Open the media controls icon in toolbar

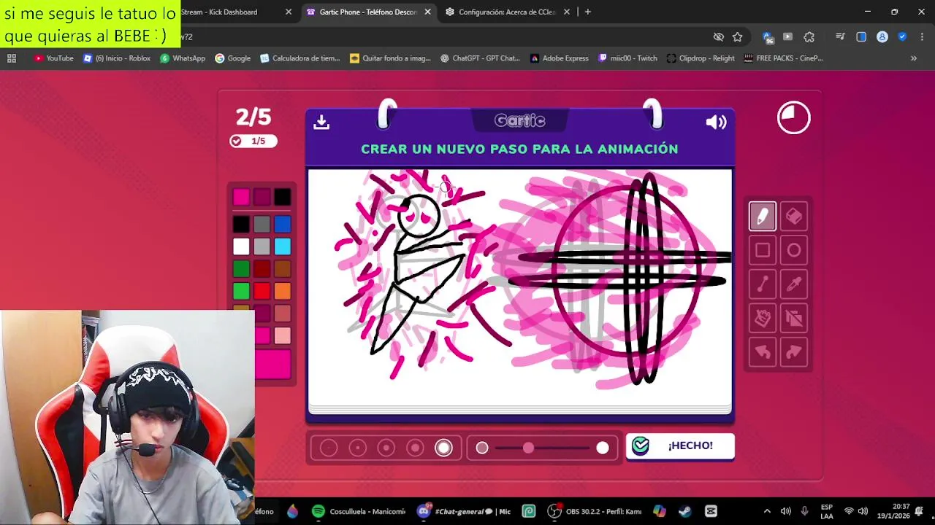coord(840,36)
